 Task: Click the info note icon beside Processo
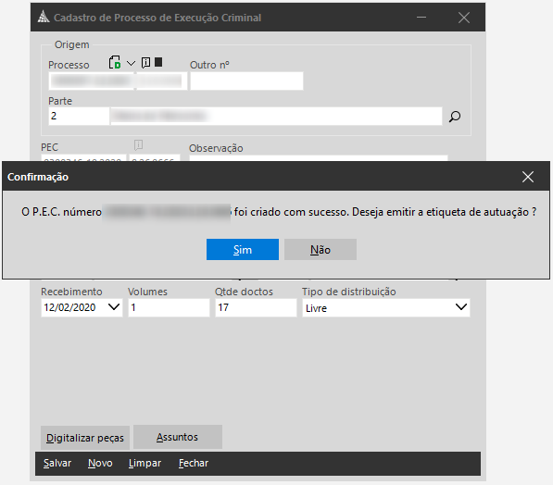click(x=145, y=63)
